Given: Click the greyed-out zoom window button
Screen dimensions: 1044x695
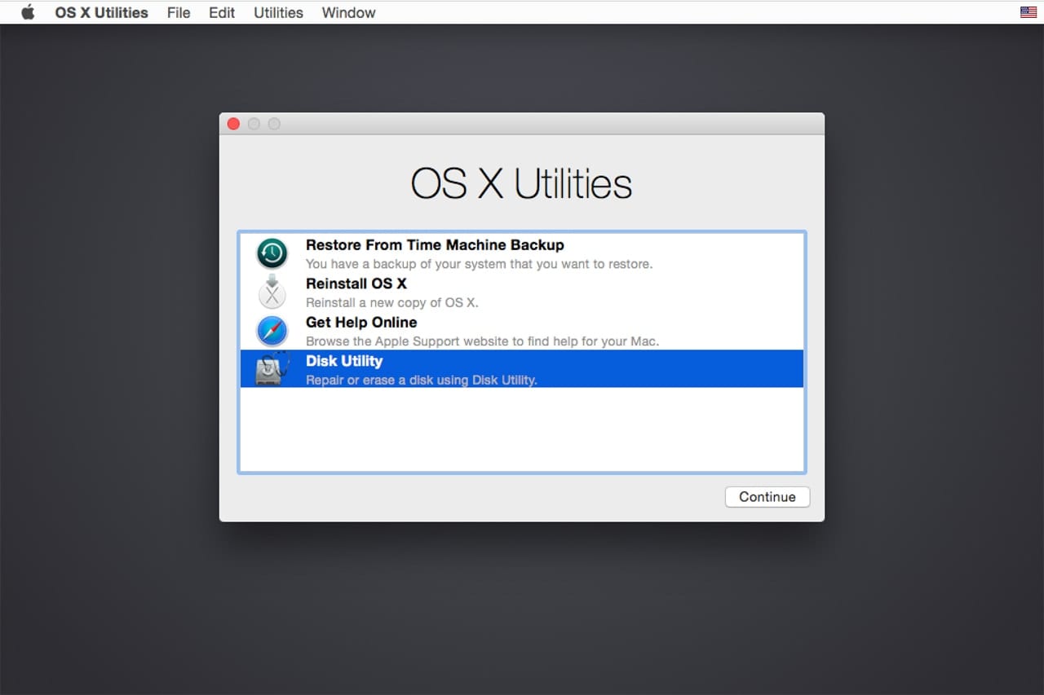Looking at the screenshot, I should pyautogui.click(x=274, y=124).
